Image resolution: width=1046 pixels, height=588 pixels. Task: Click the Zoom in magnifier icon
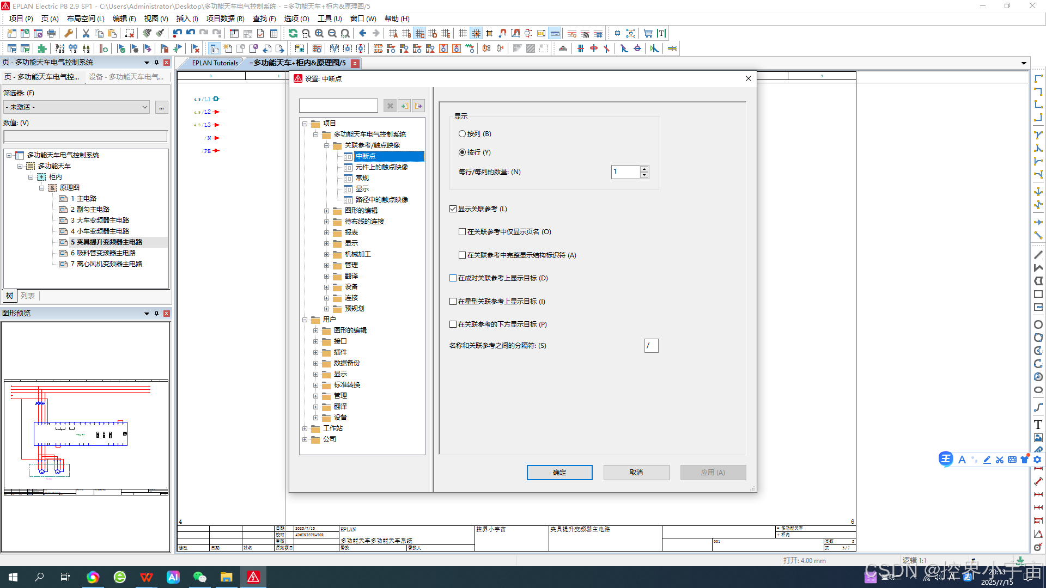[319, 34]
